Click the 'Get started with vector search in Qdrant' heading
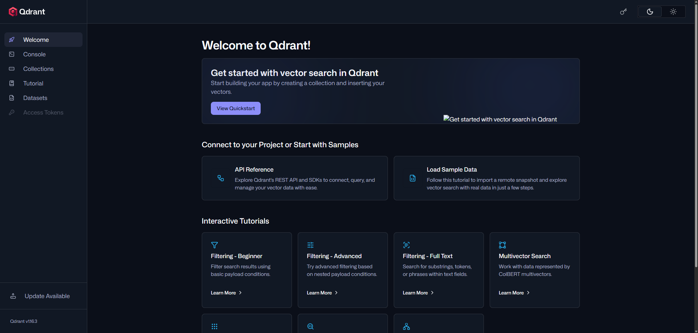This screenshot has width=698, height=333. tap(294, 73)
